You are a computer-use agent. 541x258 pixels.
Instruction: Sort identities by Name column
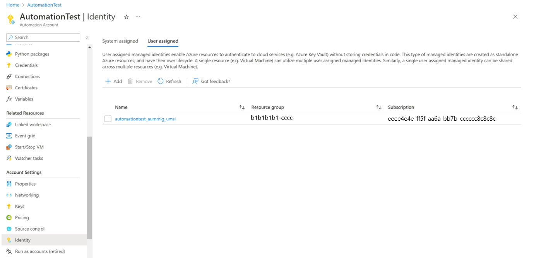tap(241, 107)
